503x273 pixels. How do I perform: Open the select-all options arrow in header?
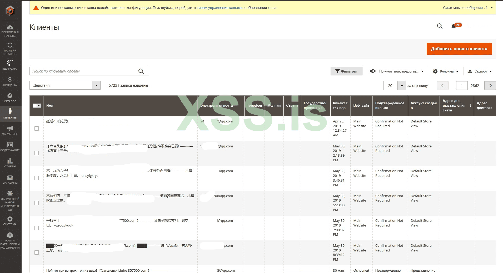[39, 106]
